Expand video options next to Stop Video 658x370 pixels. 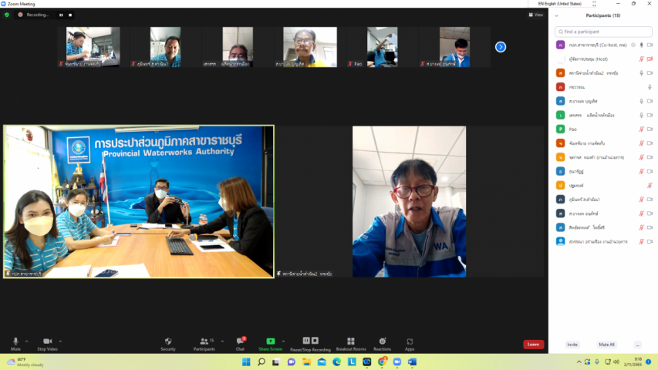[60, 341]
